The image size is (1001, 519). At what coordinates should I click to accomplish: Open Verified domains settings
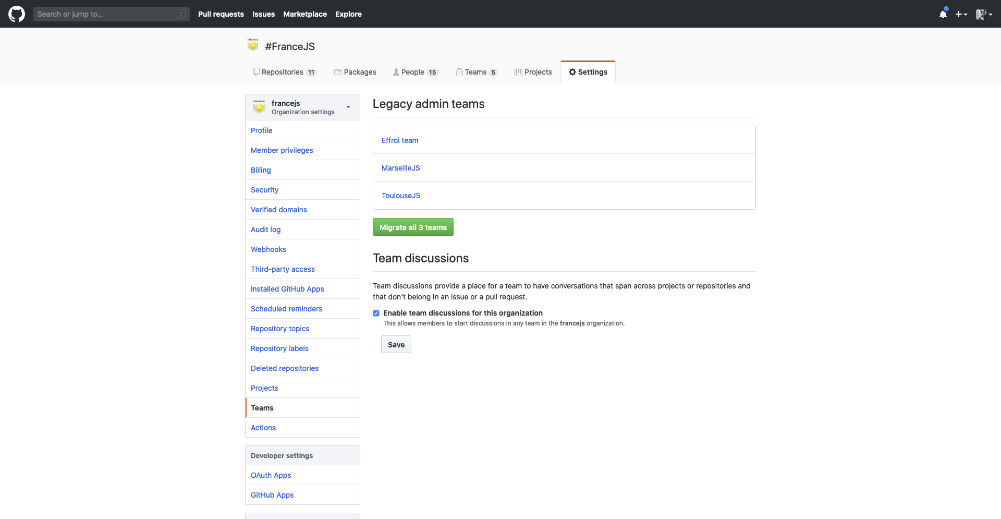302,210
